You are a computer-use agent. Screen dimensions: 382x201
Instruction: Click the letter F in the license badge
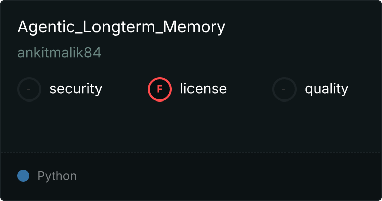tap(160, 89)
